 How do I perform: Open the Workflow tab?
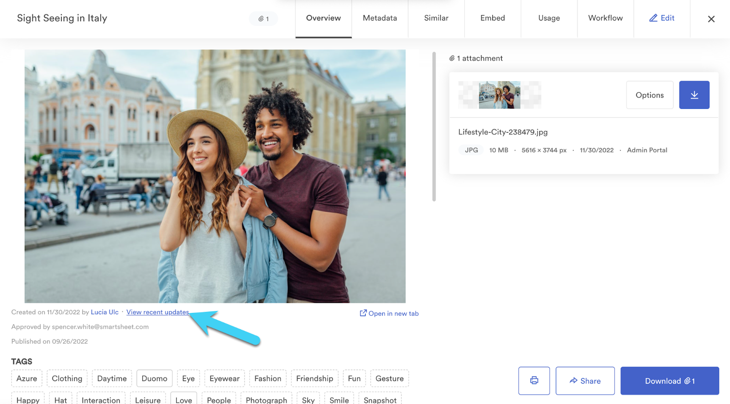coord(605,18)
